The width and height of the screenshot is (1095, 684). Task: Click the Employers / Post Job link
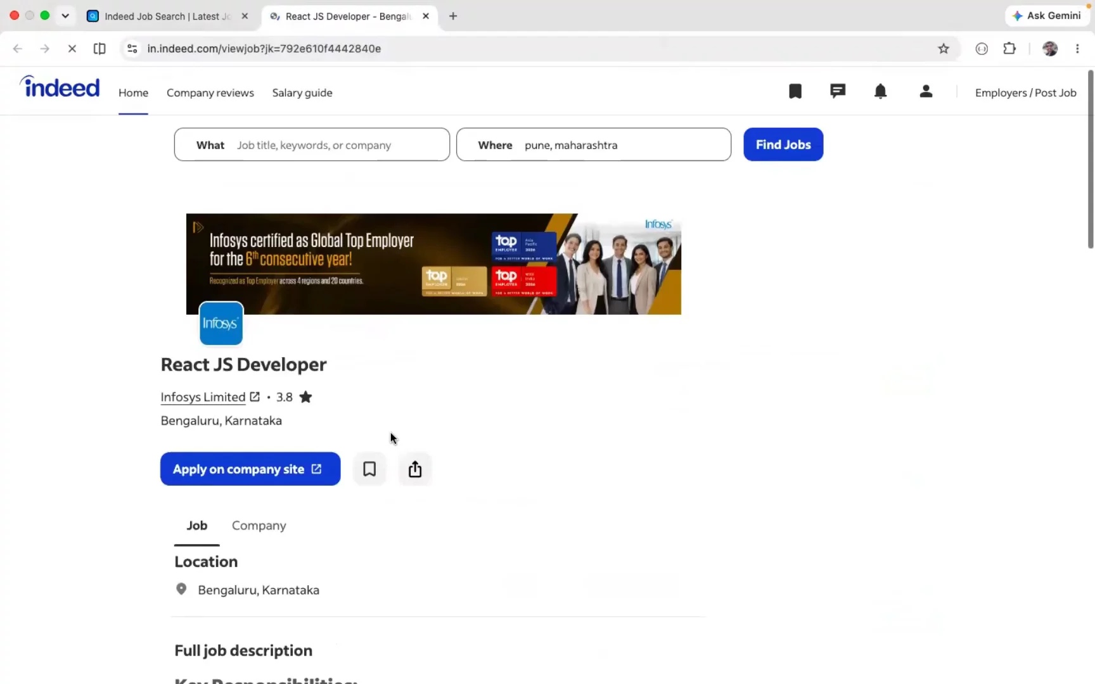[1025, 92]
